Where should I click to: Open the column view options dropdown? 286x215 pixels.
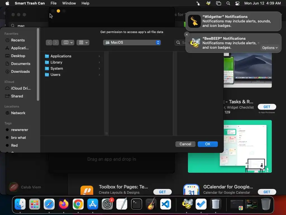(68, 43)
